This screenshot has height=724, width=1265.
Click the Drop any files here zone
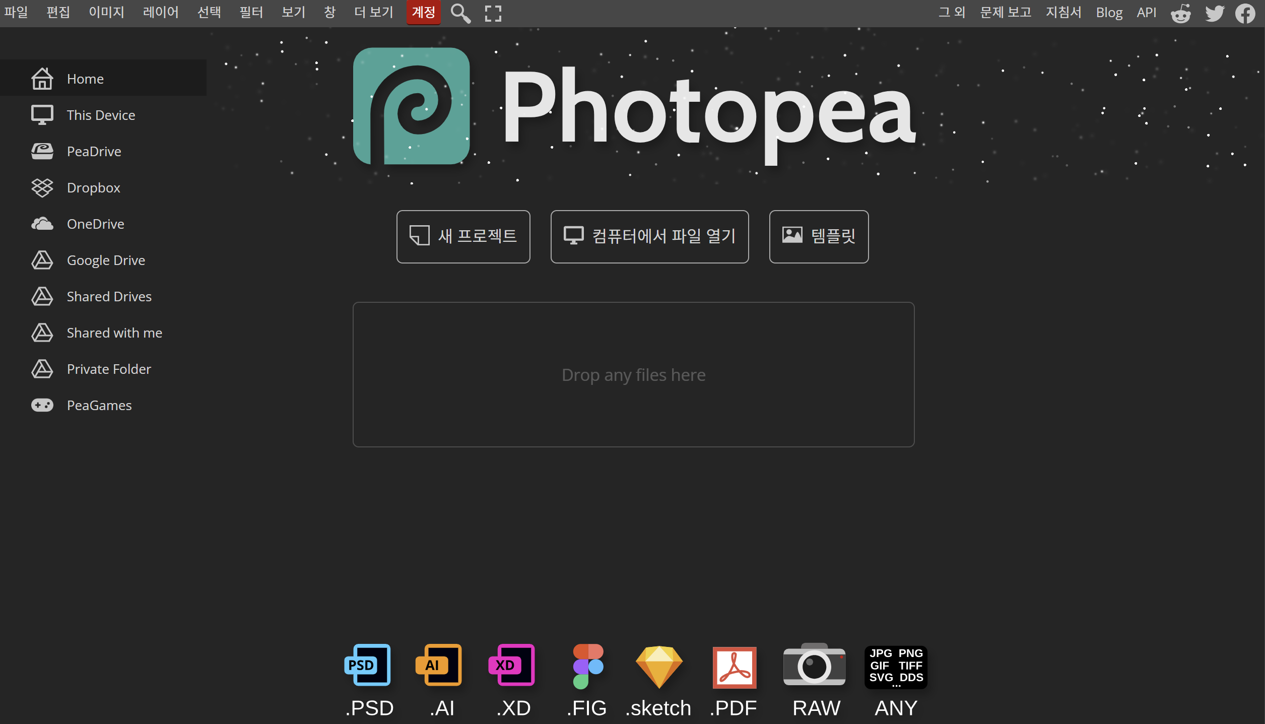click(633, 374)
